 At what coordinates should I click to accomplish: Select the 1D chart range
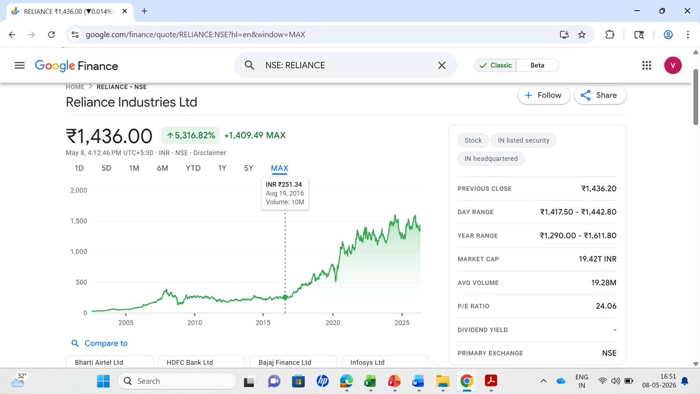pos(79,168)
